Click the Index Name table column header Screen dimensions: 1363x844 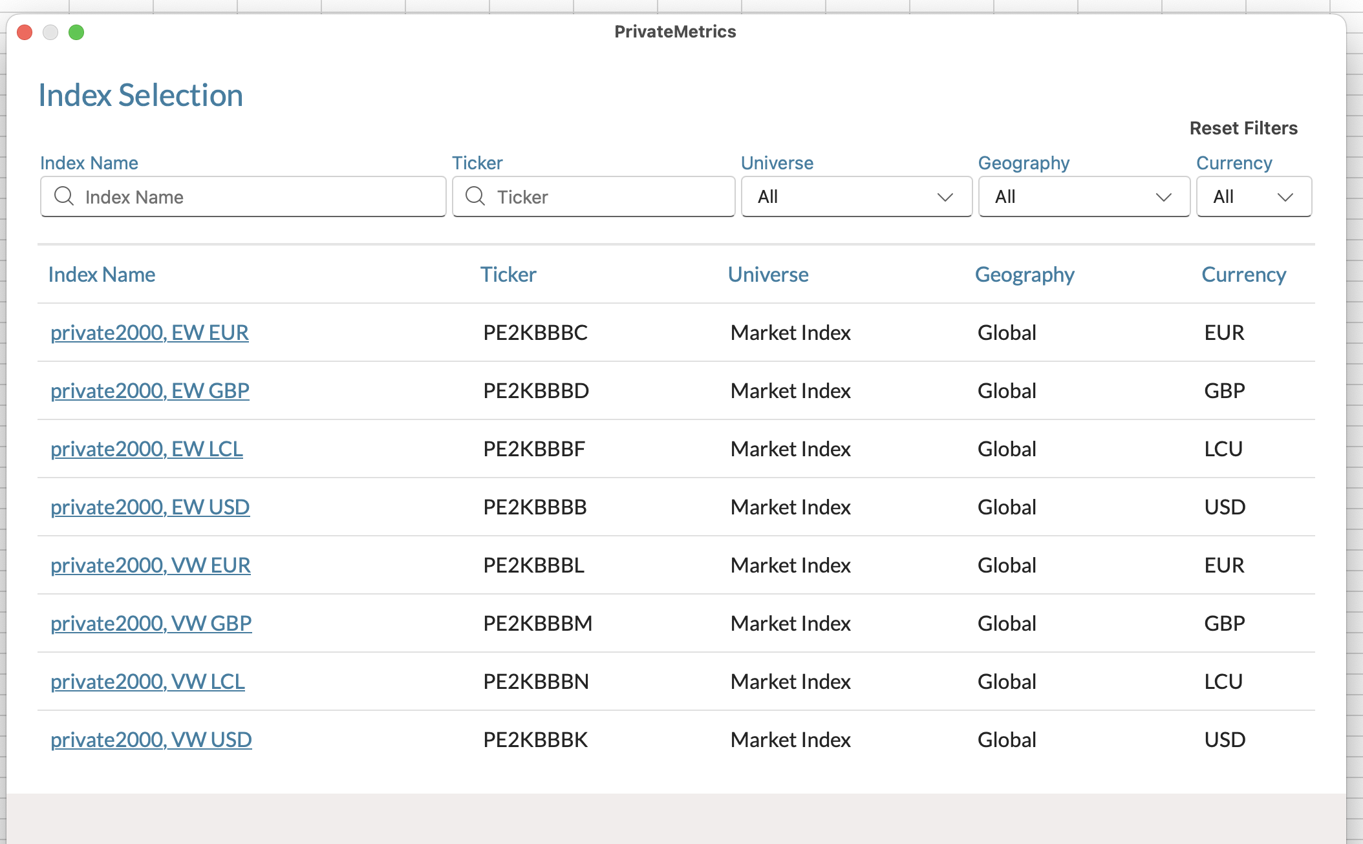click(102, 275)
